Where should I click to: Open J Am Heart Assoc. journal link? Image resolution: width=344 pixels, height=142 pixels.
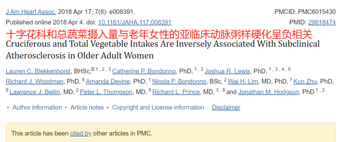31,12
